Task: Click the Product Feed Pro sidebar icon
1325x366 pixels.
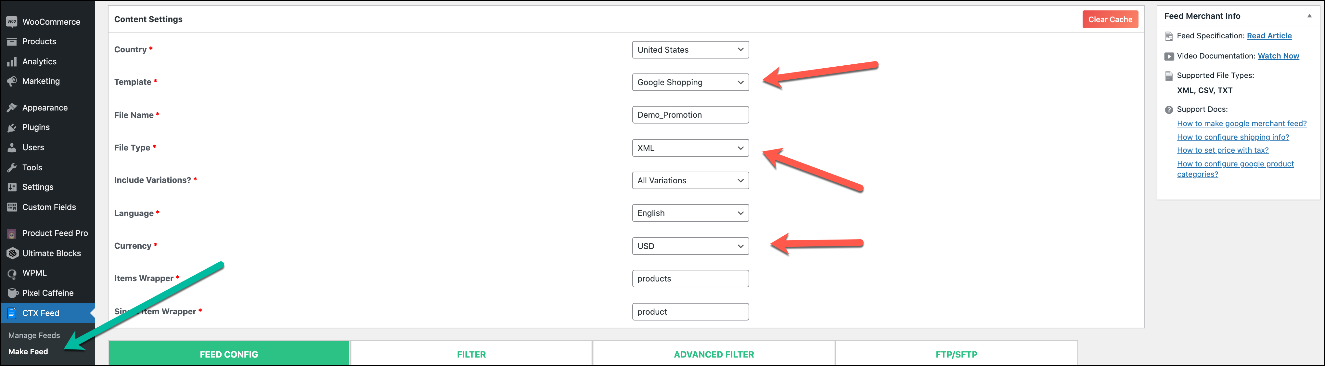Action: click(12, 232)
